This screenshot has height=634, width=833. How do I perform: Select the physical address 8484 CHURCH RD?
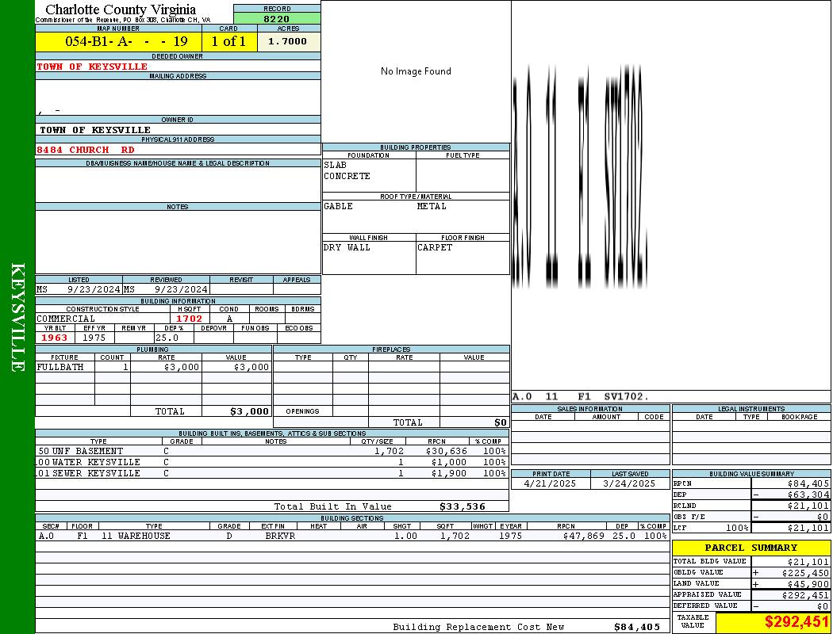(x=86, y=150)
